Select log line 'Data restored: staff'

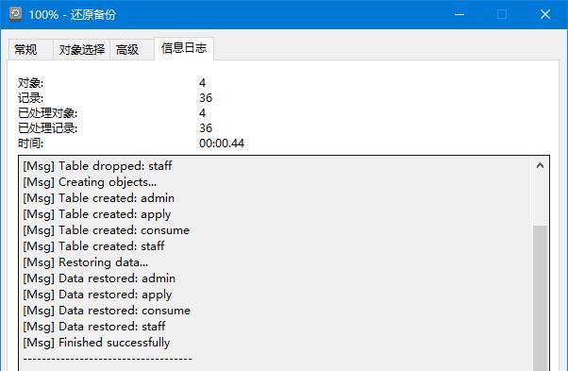click(93, 327)
